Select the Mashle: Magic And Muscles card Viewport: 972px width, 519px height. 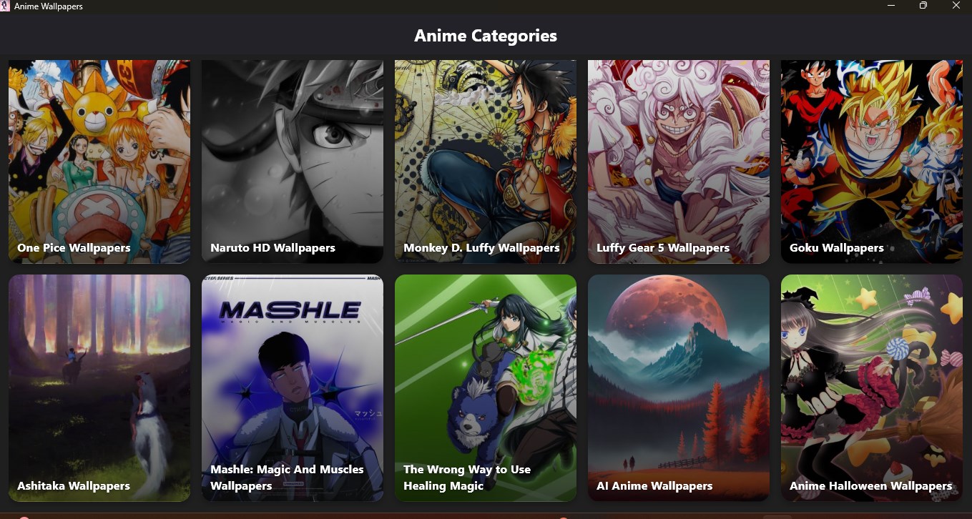293,388
